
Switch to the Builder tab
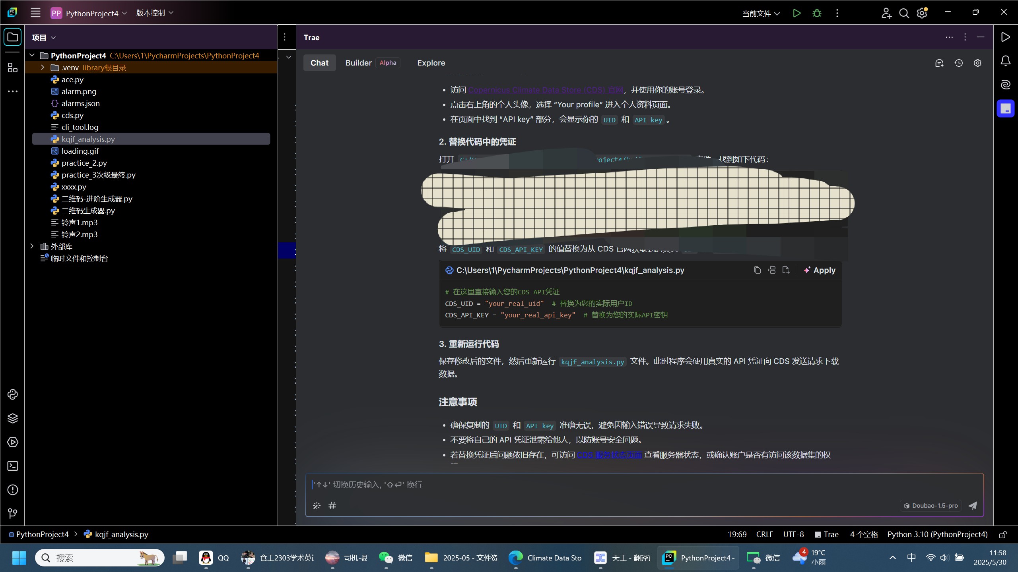coord(358,63)
